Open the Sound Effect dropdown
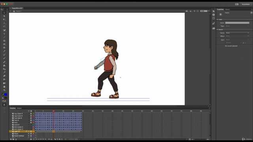The height and width of the screenshot is (142, 253). 236,36
